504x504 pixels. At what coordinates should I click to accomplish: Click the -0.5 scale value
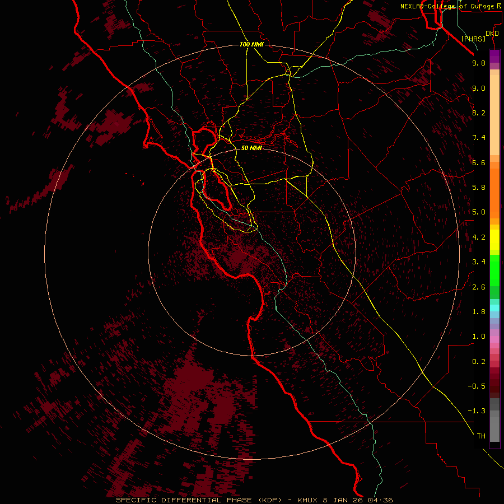click(477, 386)
